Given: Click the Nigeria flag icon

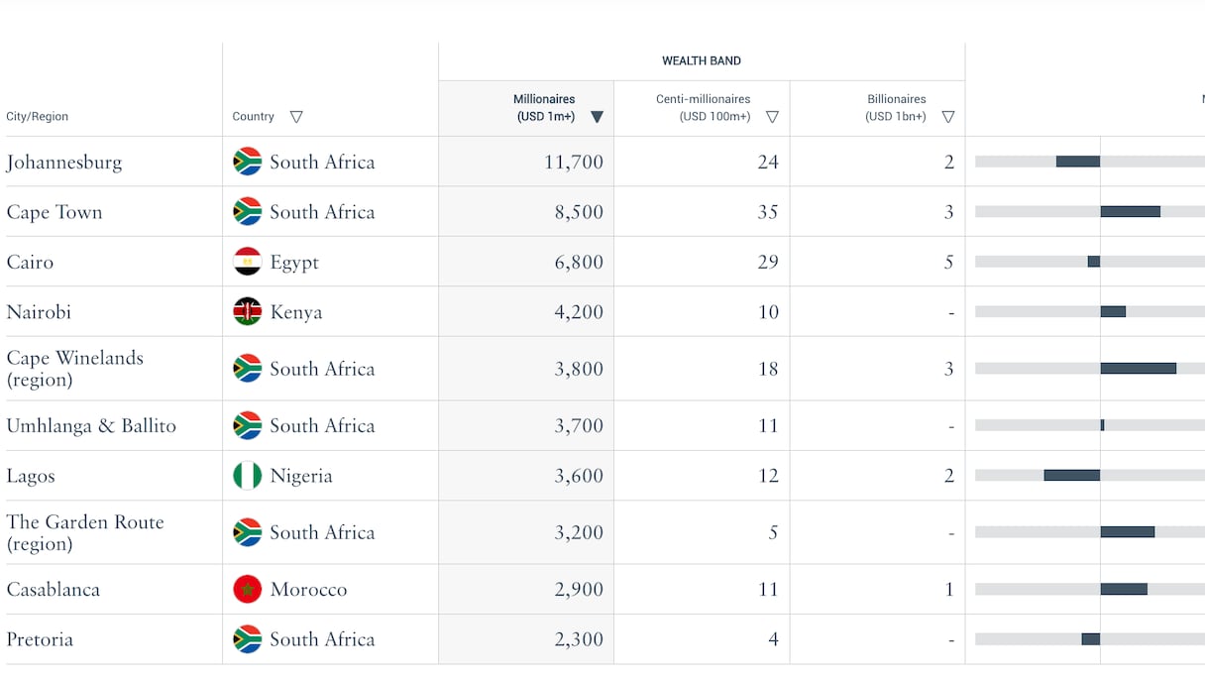Looking at the screenshot, I should point(247,476).
